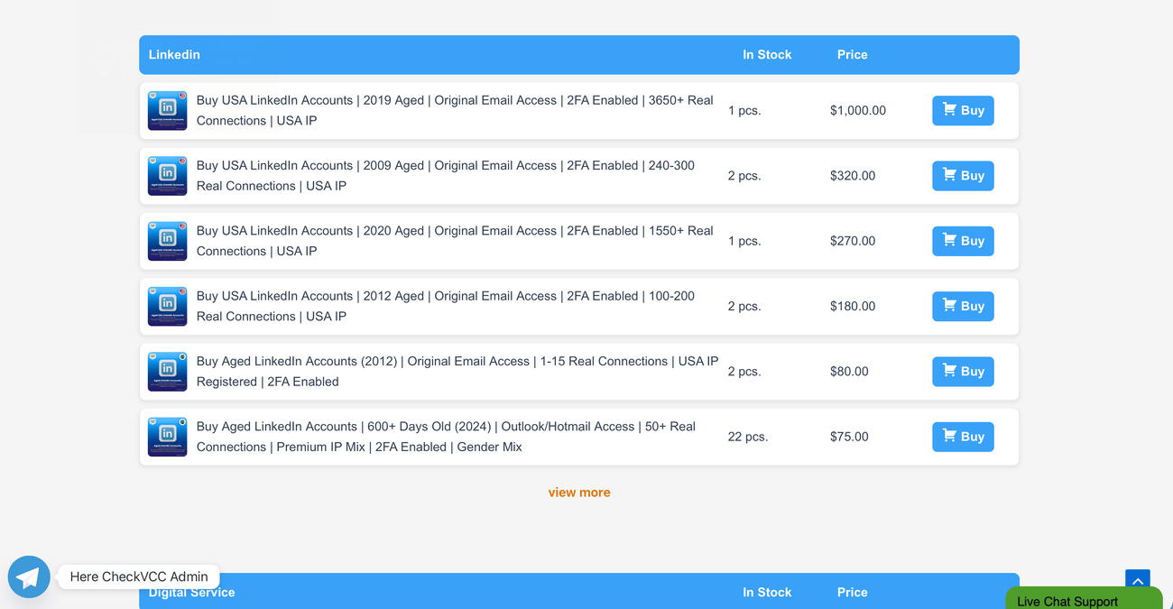Image resolution: width=1173 pixels, height=609 pixels.
Task: Open the 2009 Aged LinkedIn product thumbnail
Action: (x=167, y=176)
